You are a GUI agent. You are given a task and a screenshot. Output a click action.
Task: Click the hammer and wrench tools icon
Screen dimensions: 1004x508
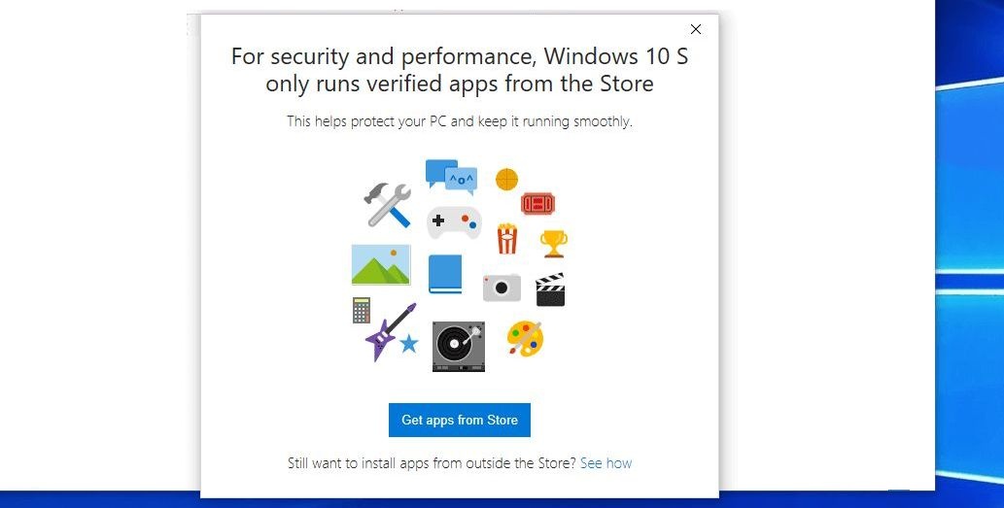[388, 204]
